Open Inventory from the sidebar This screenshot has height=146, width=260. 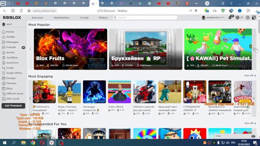click(10, 62)
